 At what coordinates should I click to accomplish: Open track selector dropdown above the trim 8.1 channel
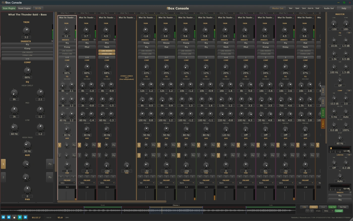coord(246,13)
